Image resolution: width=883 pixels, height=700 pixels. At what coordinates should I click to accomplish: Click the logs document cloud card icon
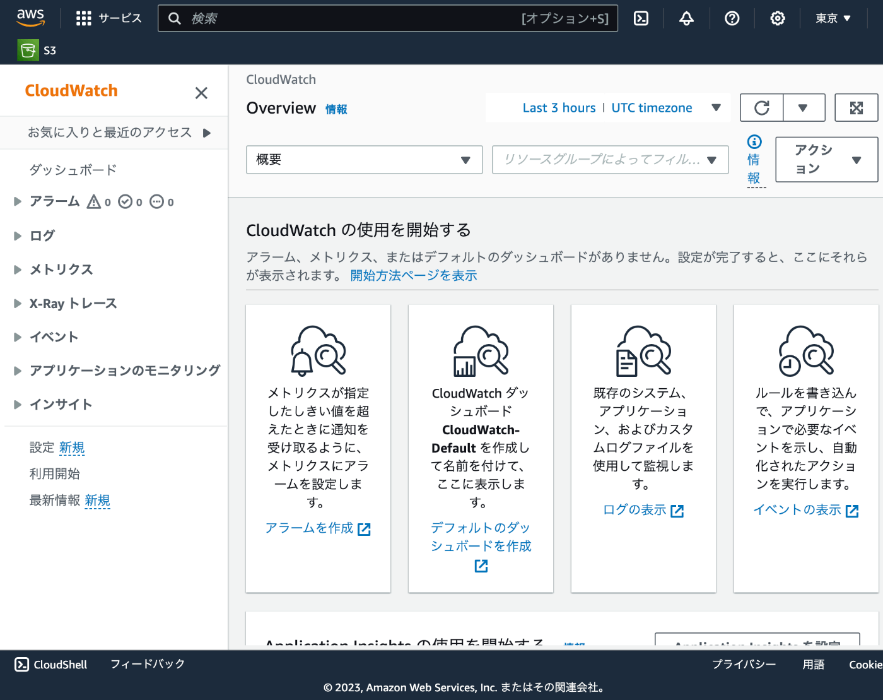point(643,350)
